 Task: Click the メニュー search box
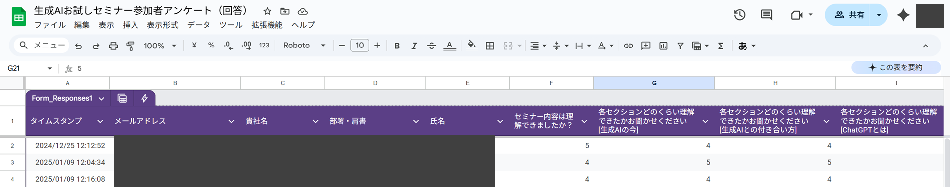[42, 45]
